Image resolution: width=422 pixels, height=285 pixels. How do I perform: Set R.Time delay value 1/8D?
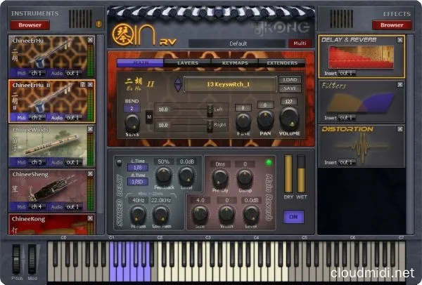coord(138,182)
